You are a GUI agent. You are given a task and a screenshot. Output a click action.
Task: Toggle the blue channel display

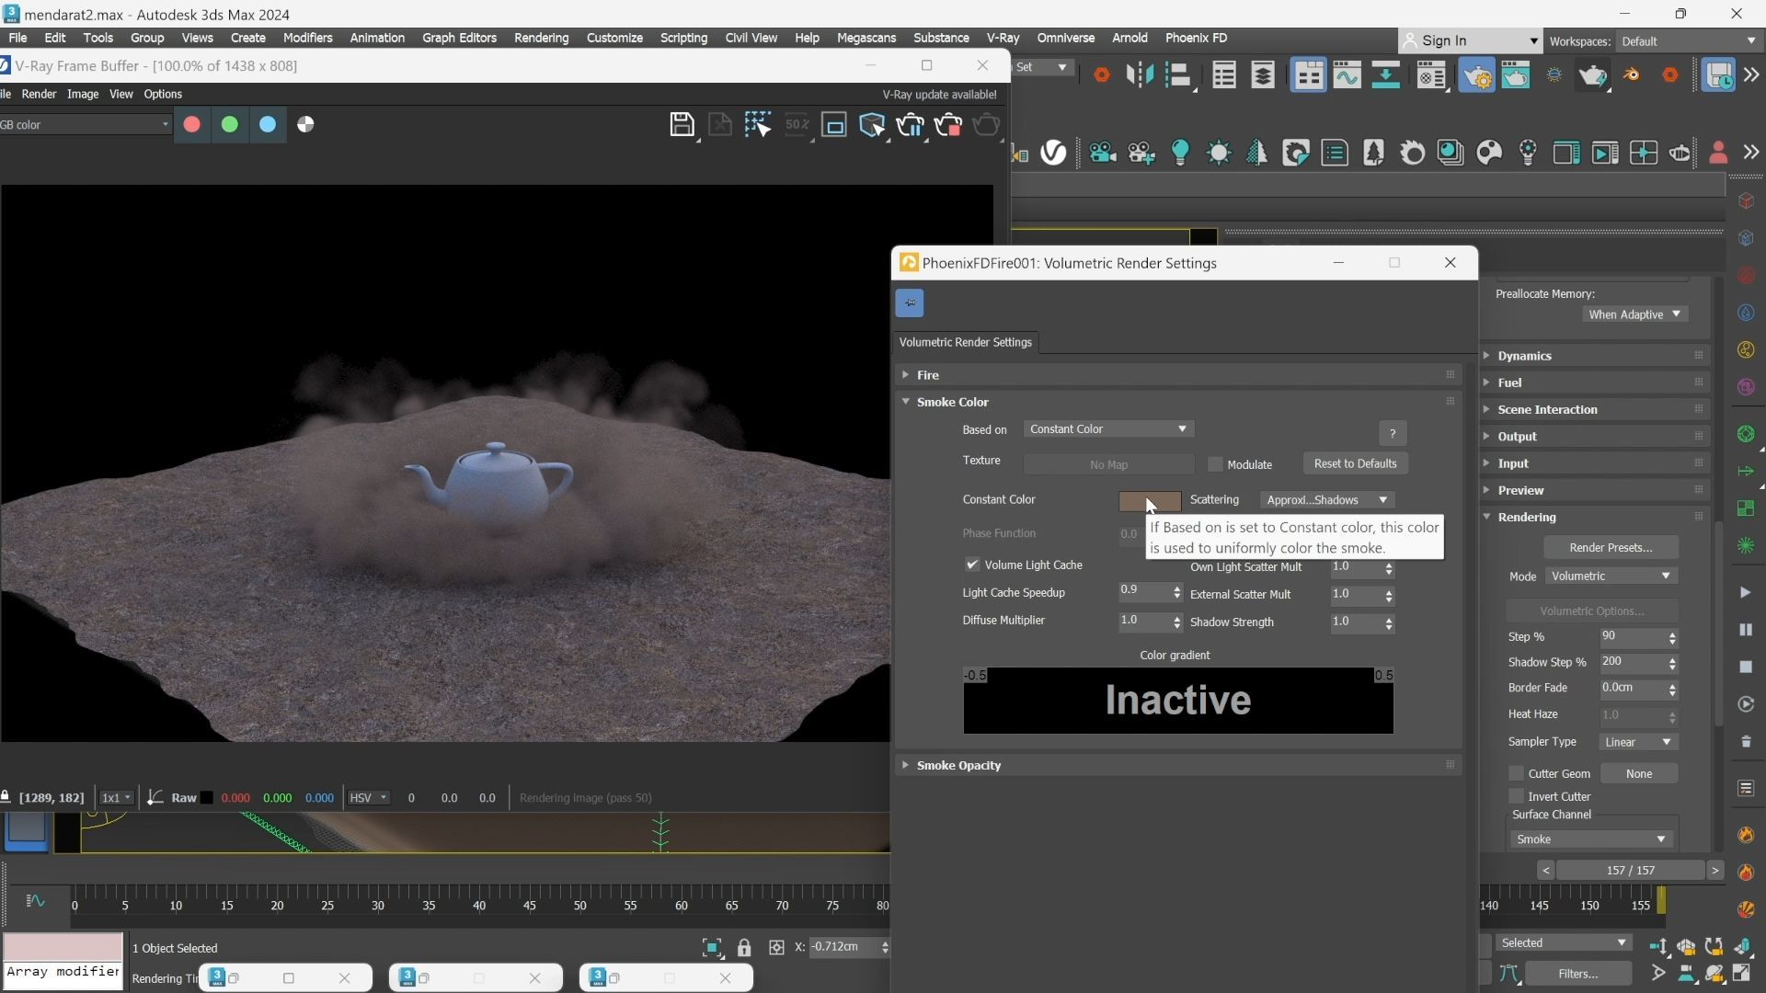coord(268,124)
